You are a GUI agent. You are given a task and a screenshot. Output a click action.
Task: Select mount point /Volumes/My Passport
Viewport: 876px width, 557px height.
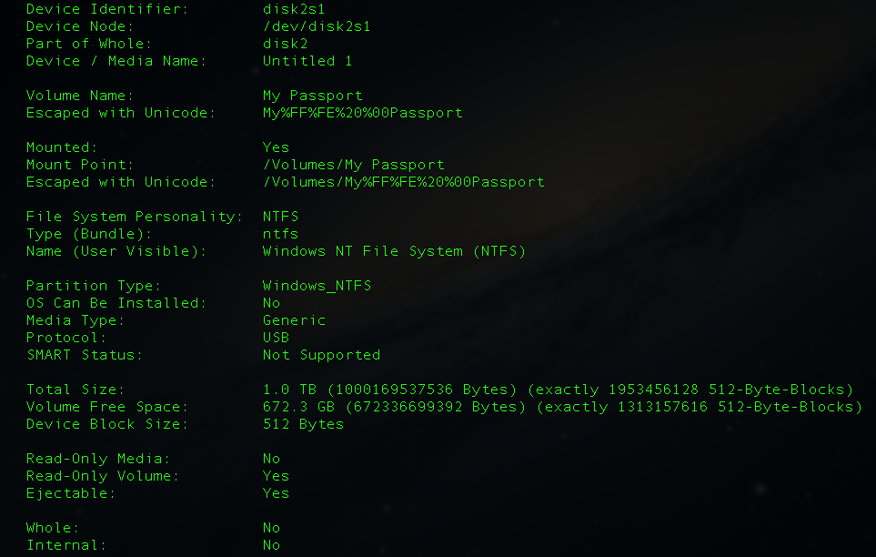tap(354, 165)
